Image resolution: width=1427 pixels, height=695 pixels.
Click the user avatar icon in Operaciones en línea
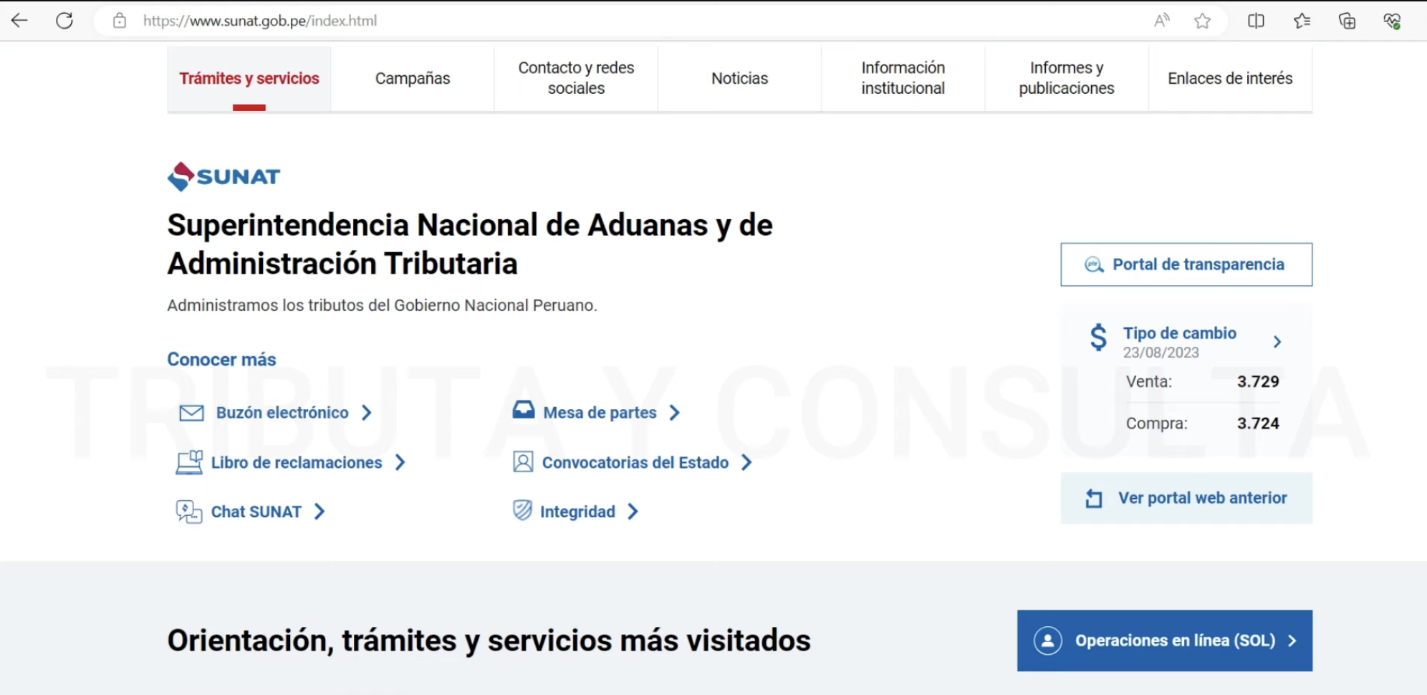[x=1047, y=641]
